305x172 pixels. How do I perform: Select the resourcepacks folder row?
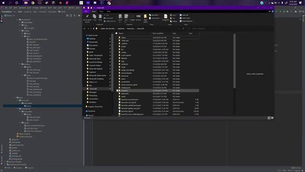(x=126, y=73)
